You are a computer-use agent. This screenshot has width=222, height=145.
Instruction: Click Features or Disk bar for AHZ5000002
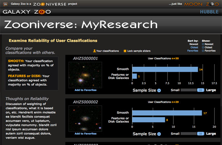click(149, 120)
